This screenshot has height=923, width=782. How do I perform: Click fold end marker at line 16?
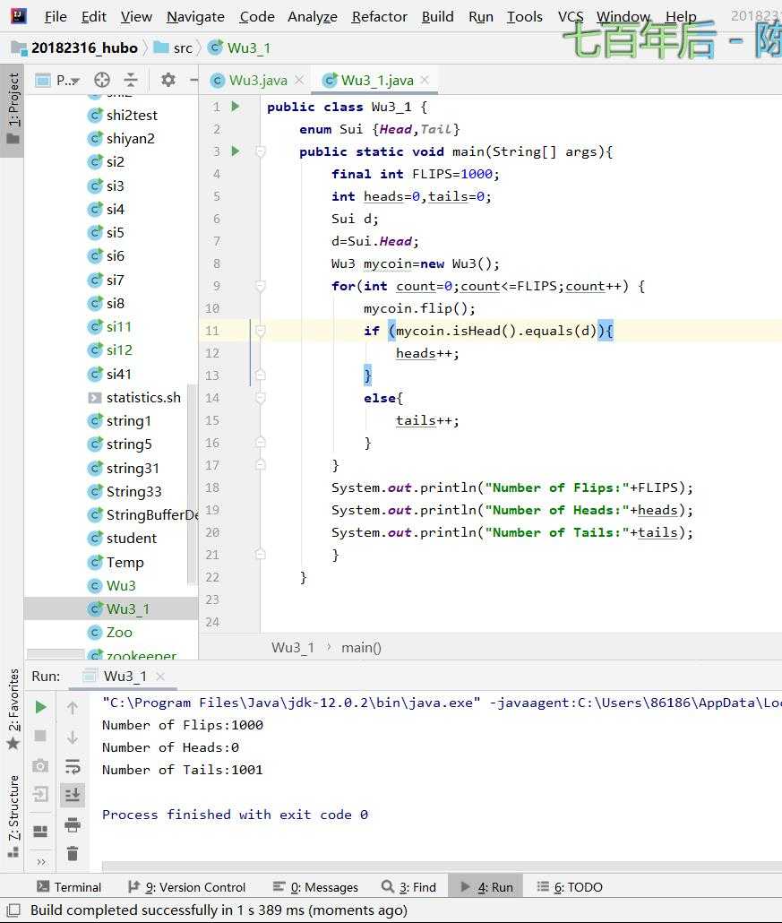tap(260, 442)
